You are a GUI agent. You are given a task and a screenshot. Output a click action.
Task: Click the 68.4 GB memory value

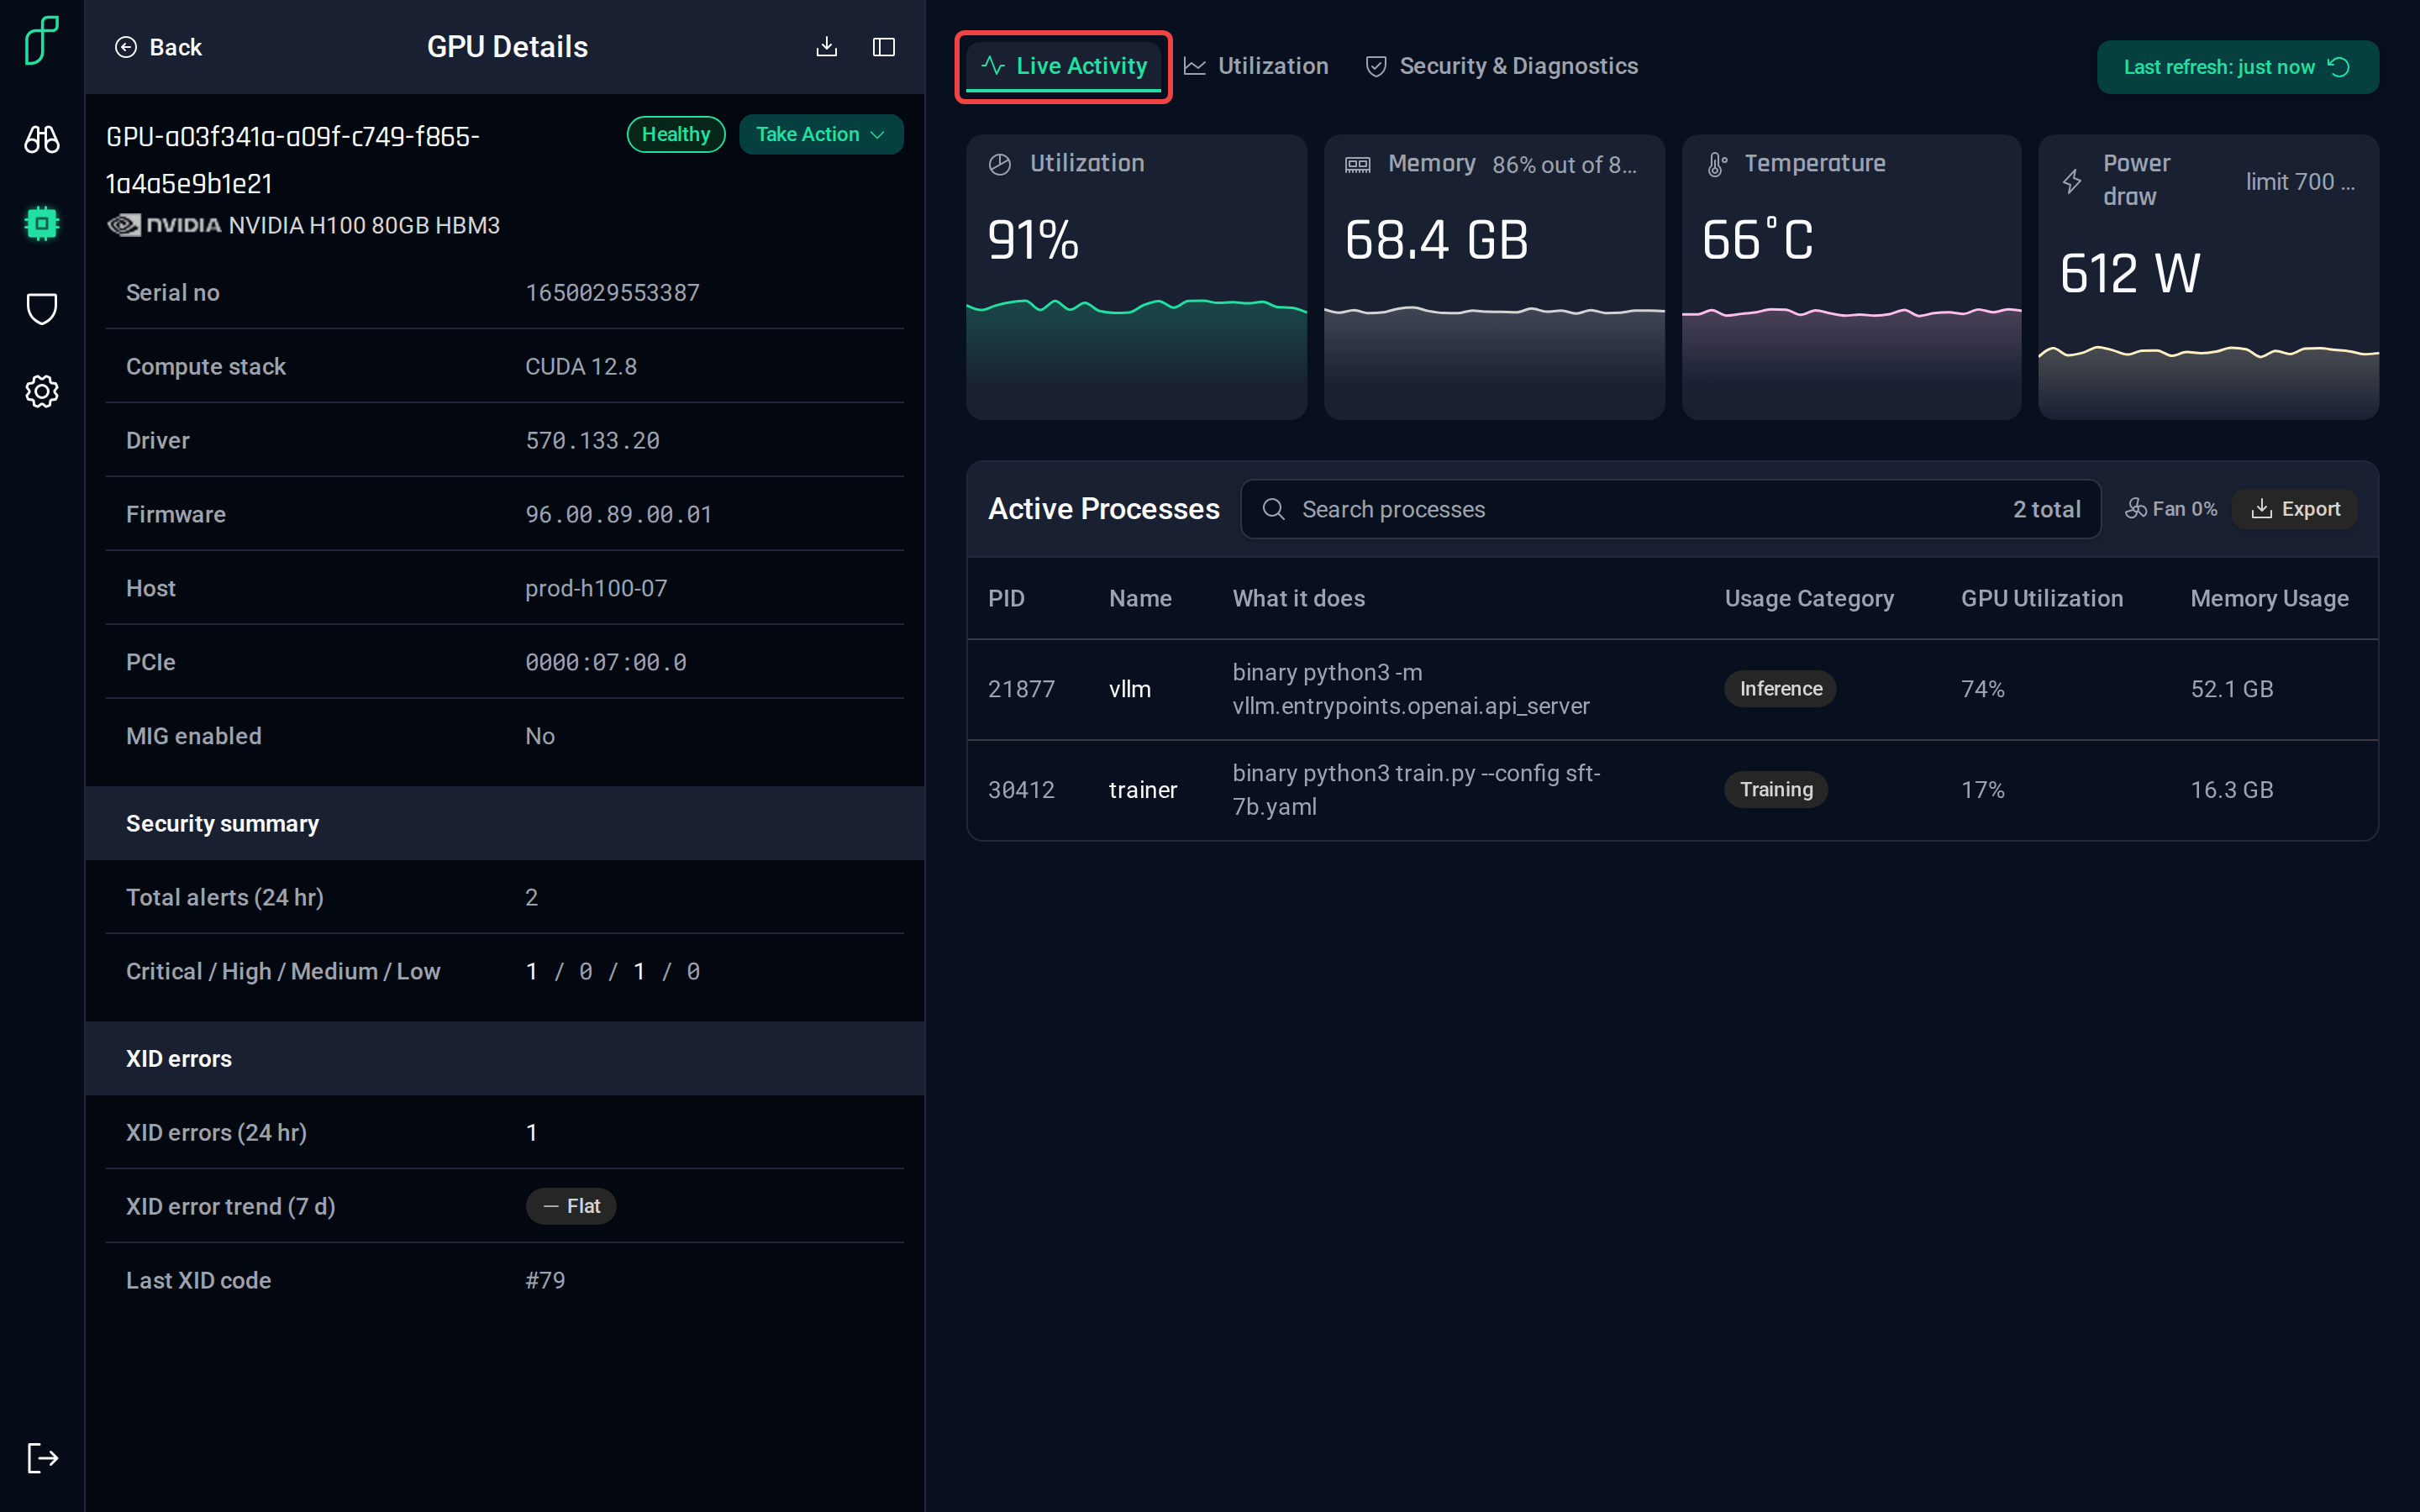1436,240
